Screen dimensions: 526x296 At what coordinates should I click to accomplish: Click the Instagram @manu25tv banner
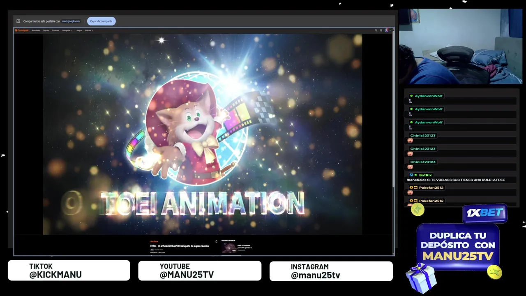pyautogui.click(x=331, y=271)
